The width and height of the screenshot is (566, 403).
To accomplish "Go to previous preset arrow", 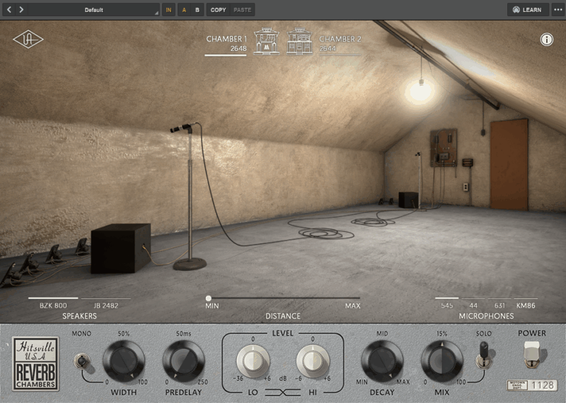I will (9, 10).
